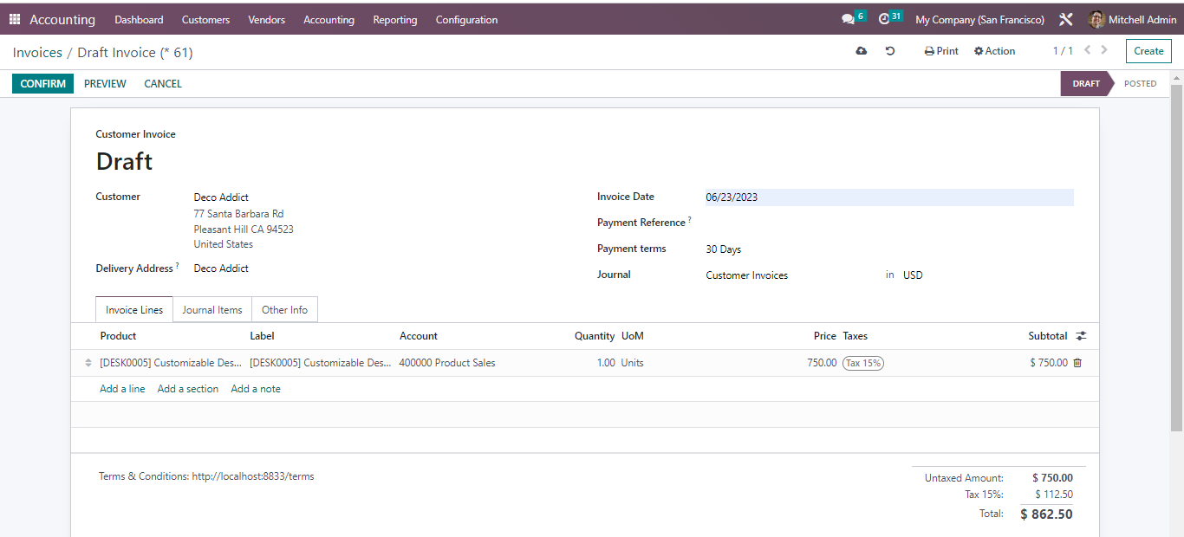Open the column settings toggle icon
Viewport: 1184px width, 537px height.
(x=1081, y=336)
